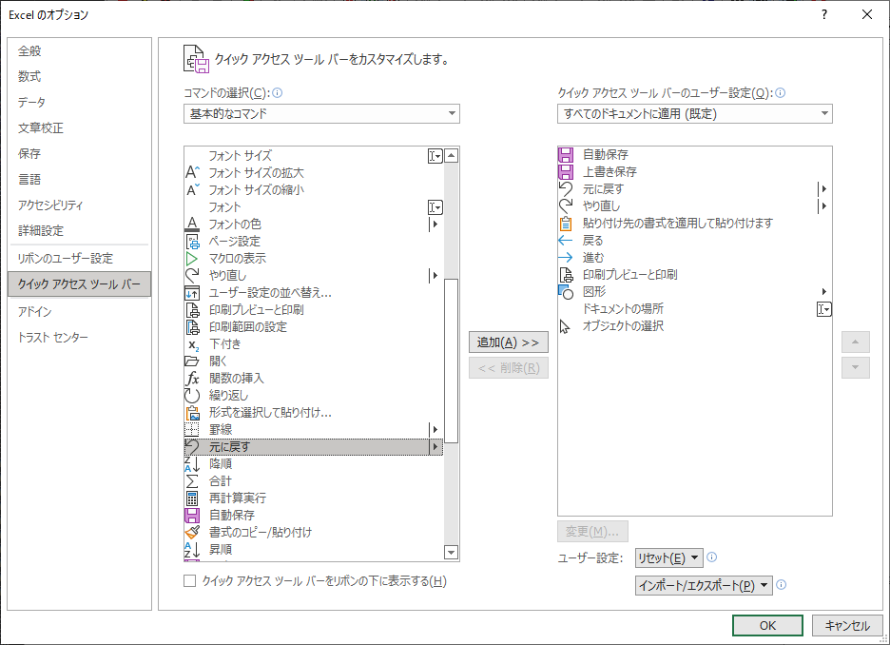Click the ? help button in title bar

point(824,15)
